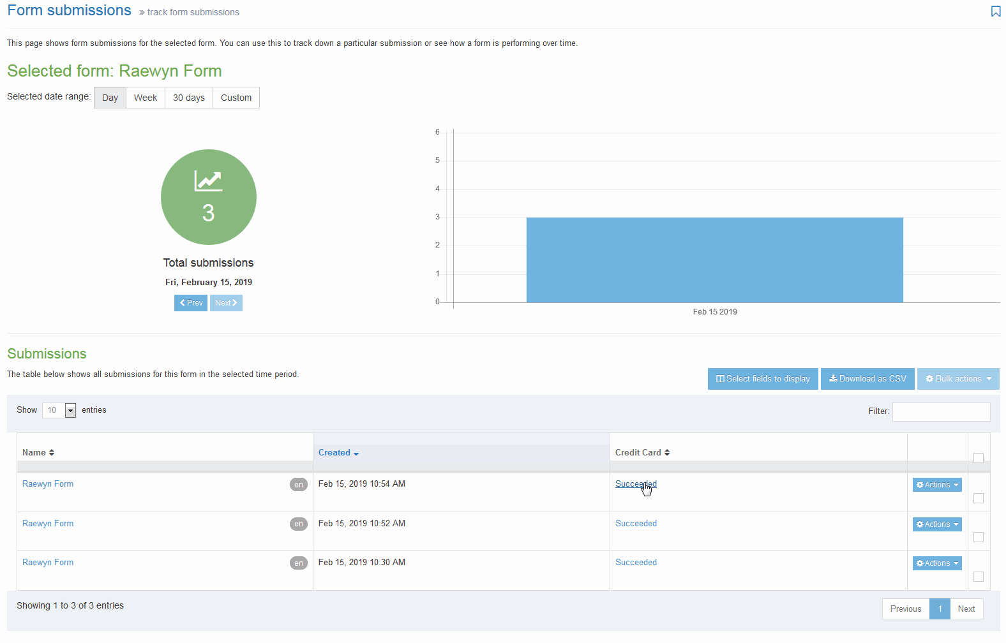Open the Bulk actions dropdown
This screenshot has height=643, width=1006.
[x=958, y=379]
